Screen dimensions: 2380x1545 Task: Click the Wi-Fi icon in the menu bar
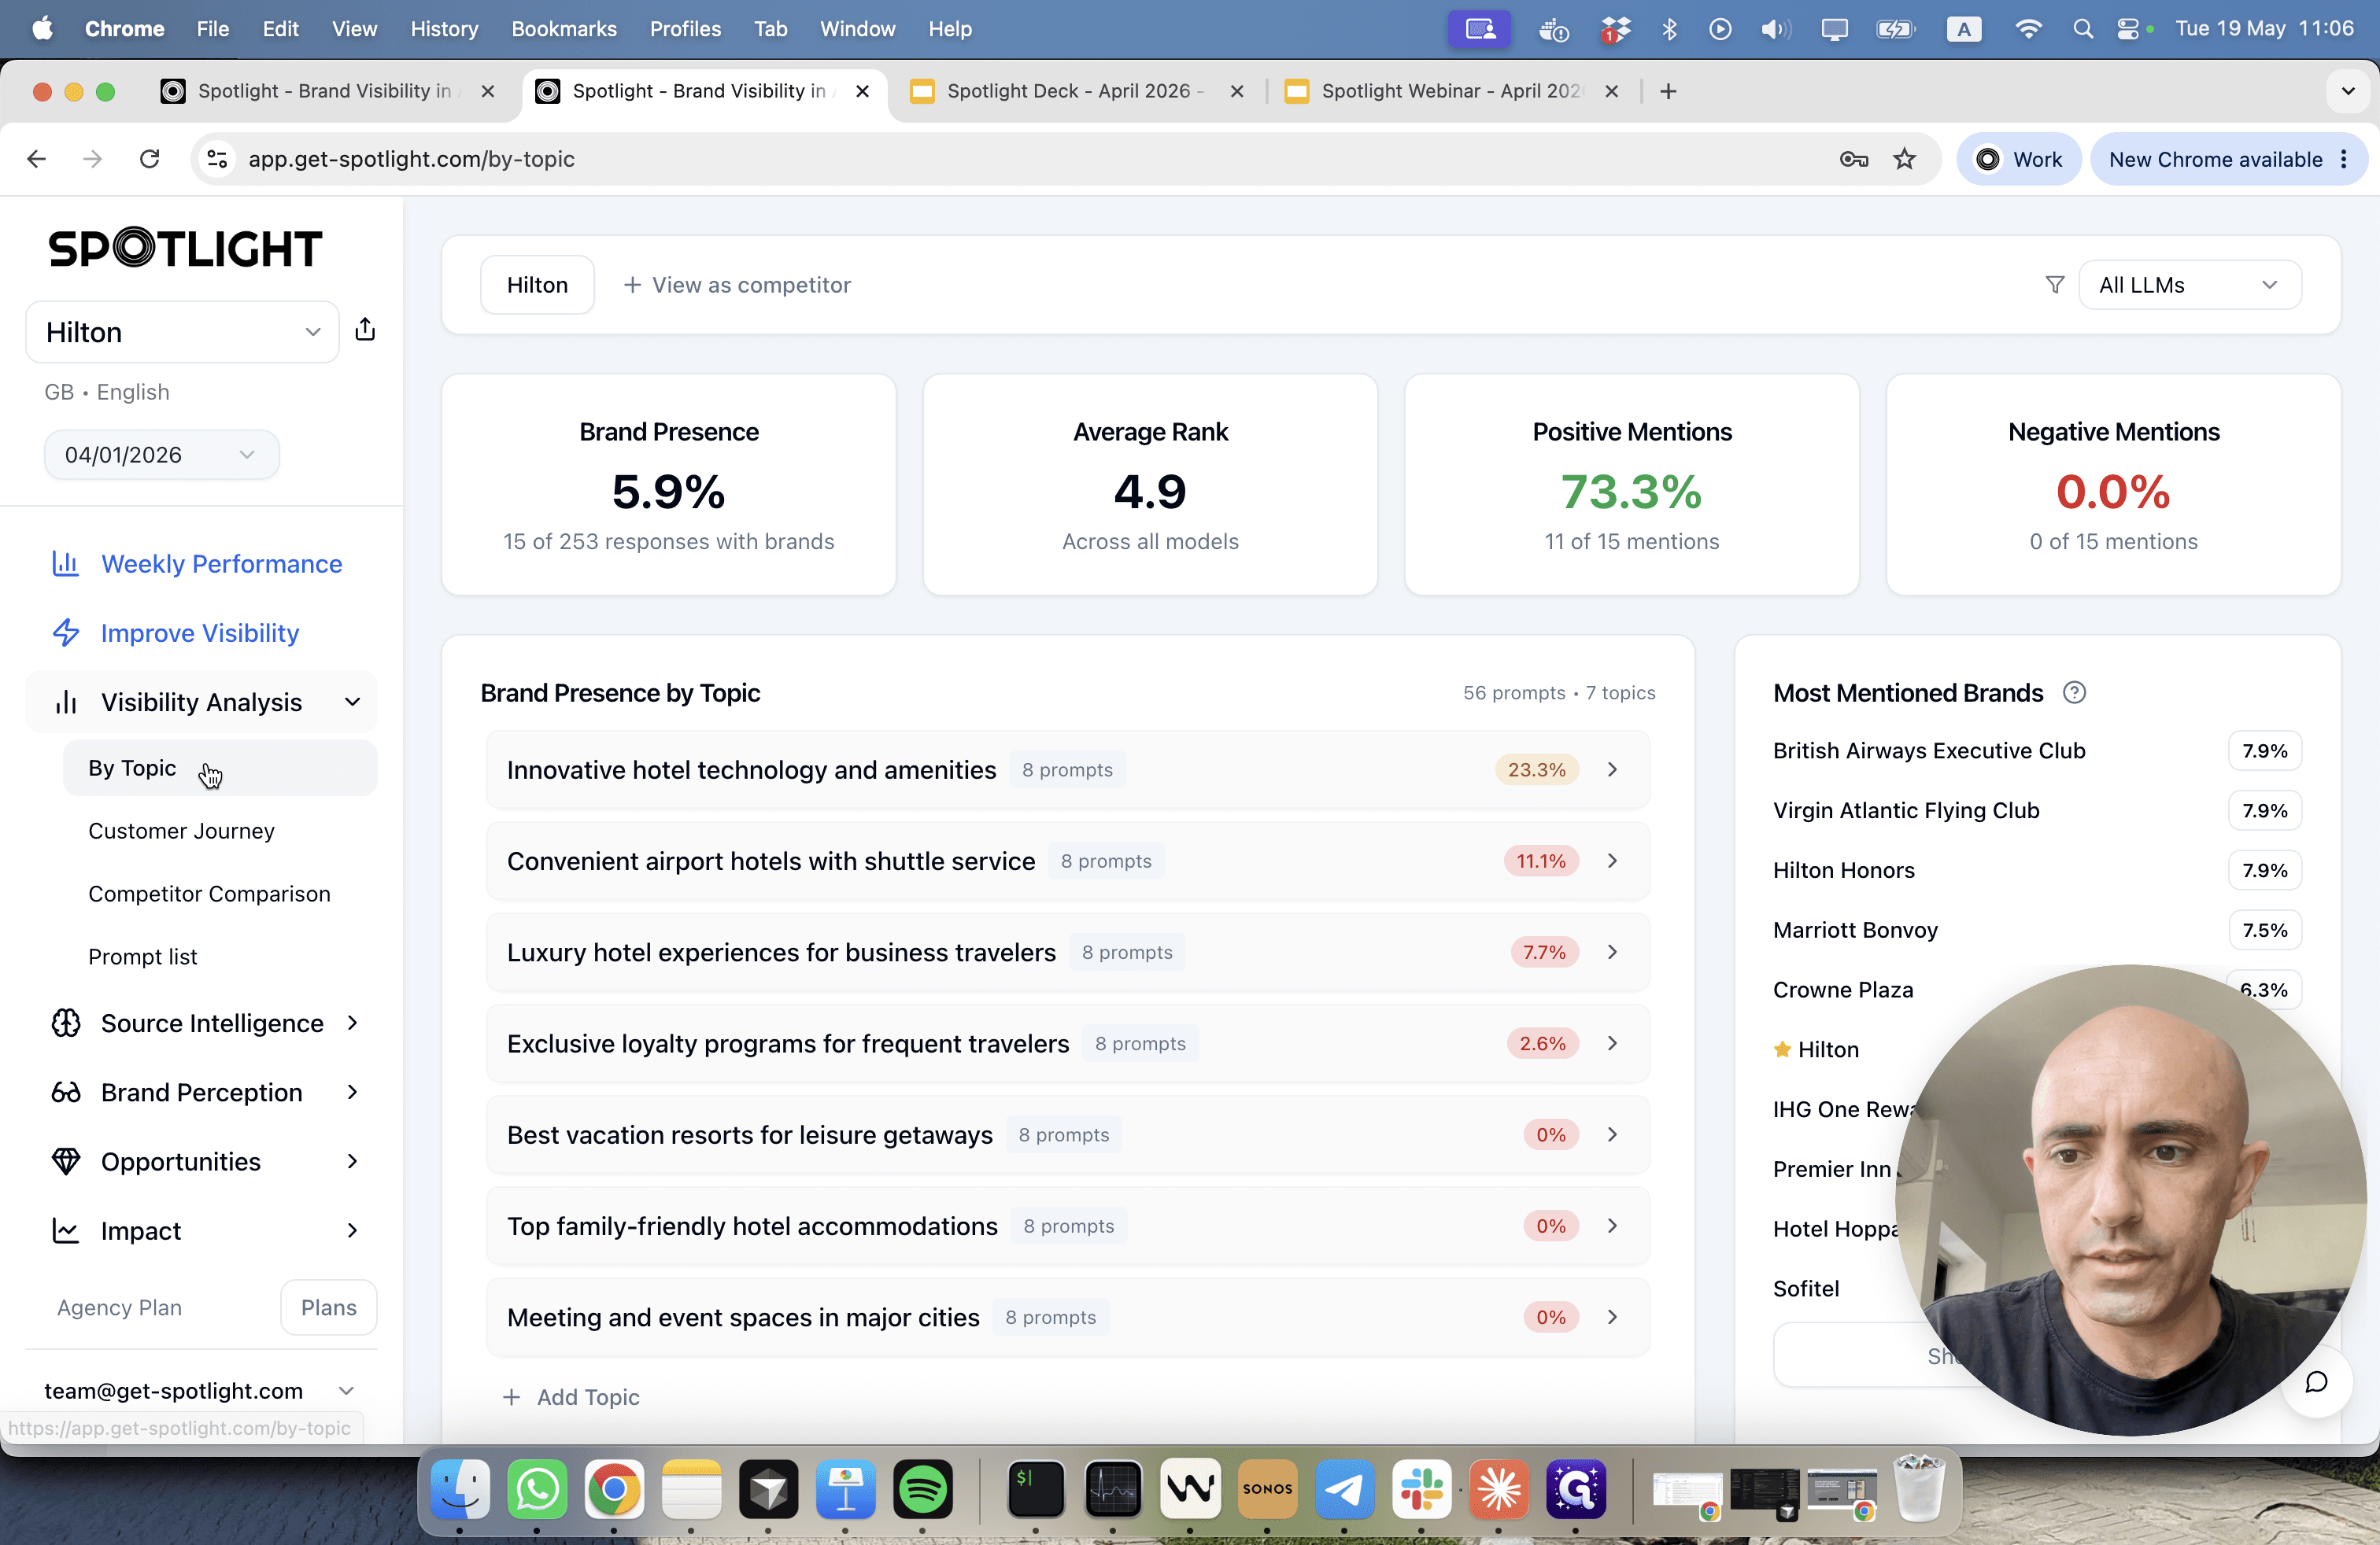[2028, 29]
